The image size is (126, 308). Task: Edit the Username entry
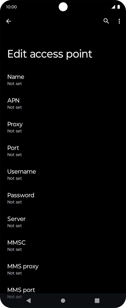point(63,174)
